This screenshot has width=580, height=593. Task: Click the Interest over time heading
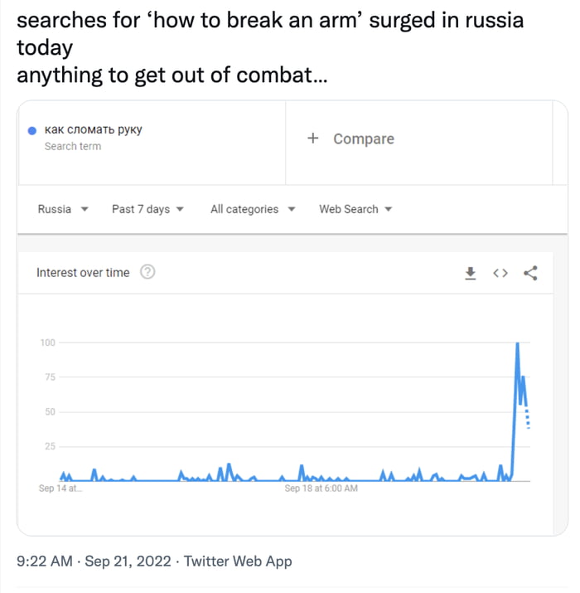pos(83,273)
